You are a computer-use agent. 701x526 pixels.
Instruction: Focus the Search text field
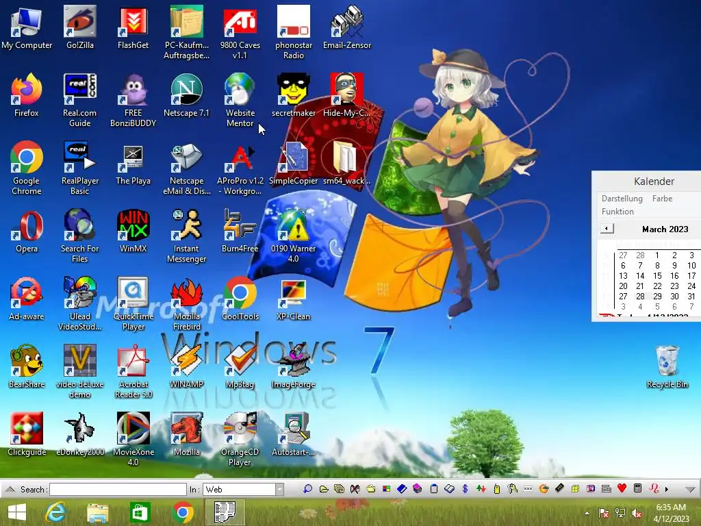[x=118, y=489]
